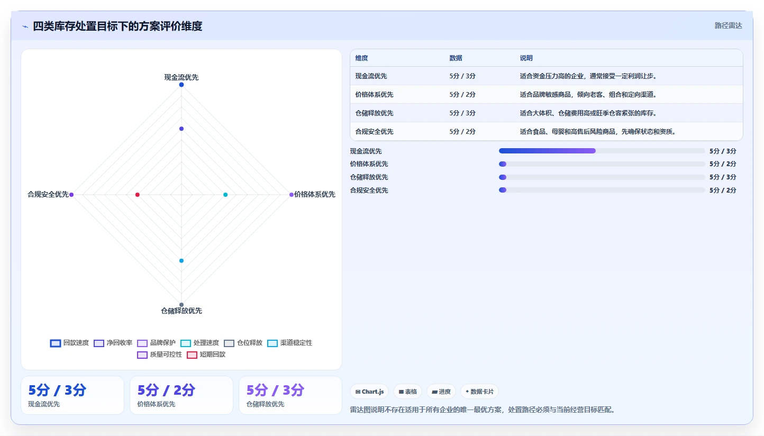This screenshot has height=436, width=764.
Task: Click the 价格体系优先 radar axis label
Action: 315,195
